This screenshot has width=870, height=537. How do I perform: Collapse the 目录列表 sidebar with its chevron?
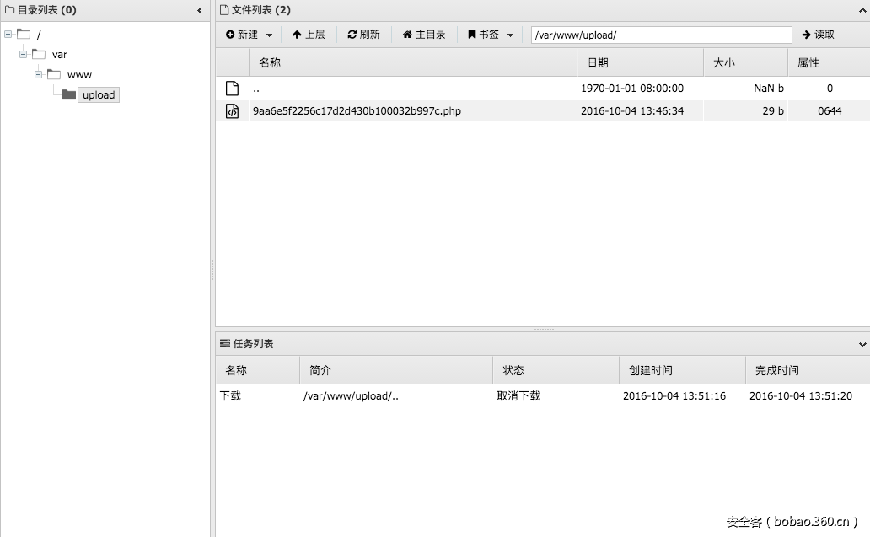[199, 11]
